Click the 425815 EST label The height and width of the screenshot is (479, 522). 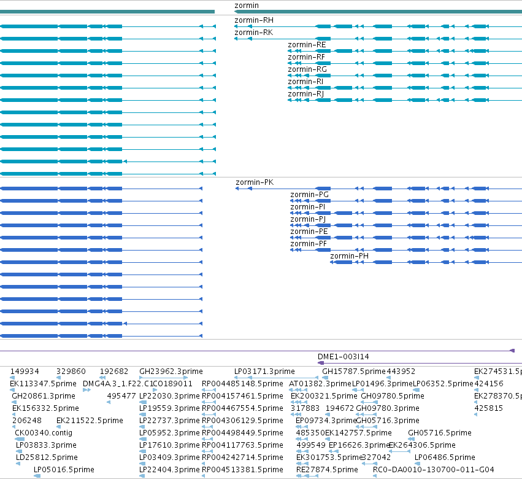click(x=489, y=408)
